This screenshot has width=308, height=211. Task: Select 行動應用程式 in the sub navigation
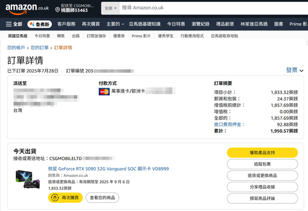click(192, 36)
